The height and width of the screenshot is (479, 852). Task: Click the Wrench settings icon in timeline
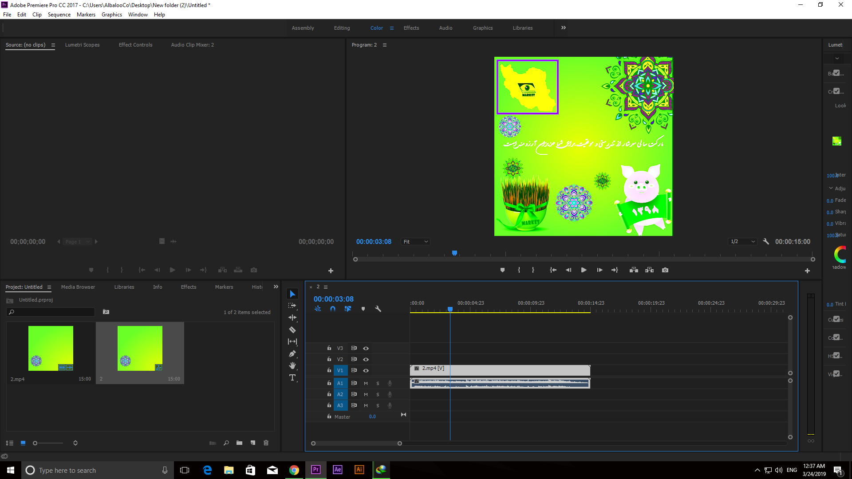coord(378,309)
